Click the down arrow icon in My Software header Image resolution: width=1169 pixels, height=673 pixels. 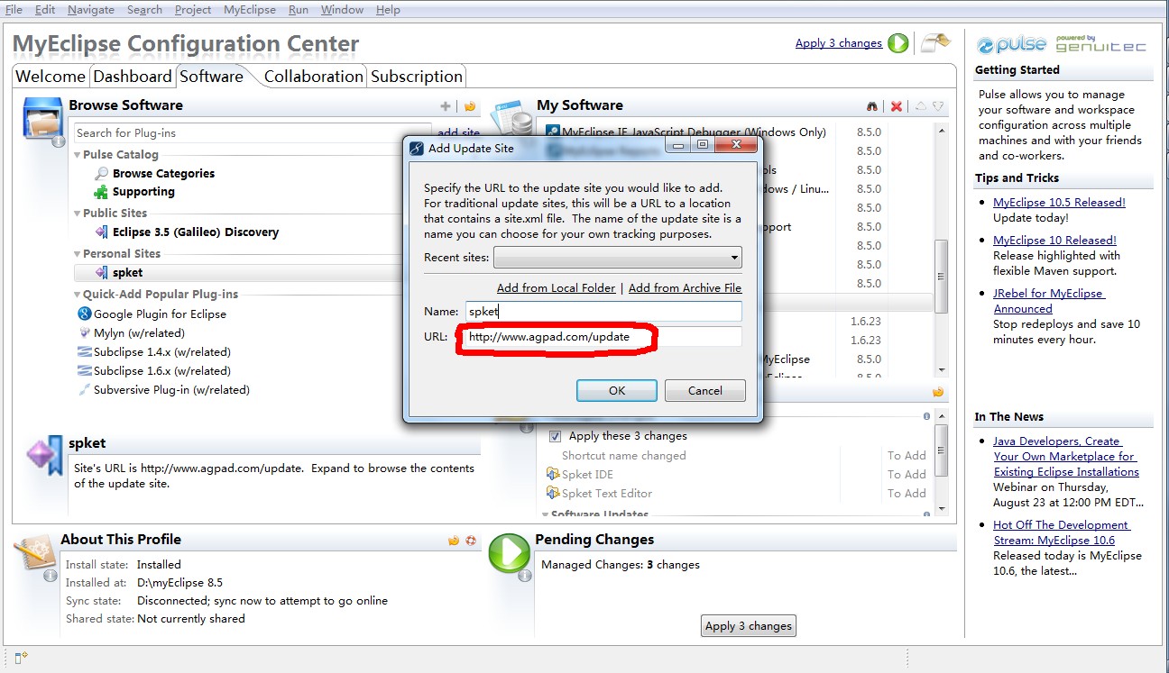(938, 106)
